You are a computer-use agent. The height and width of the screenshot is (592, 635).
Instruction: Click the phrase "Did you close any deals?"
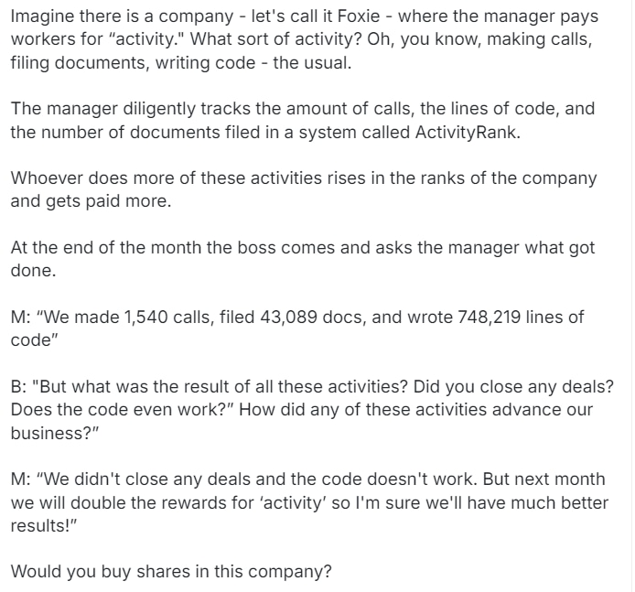[513, 387]
